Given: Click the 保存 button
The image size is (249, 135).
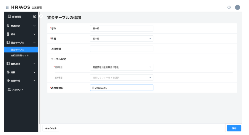Looking at the screenshot, I should pos(234,128).
